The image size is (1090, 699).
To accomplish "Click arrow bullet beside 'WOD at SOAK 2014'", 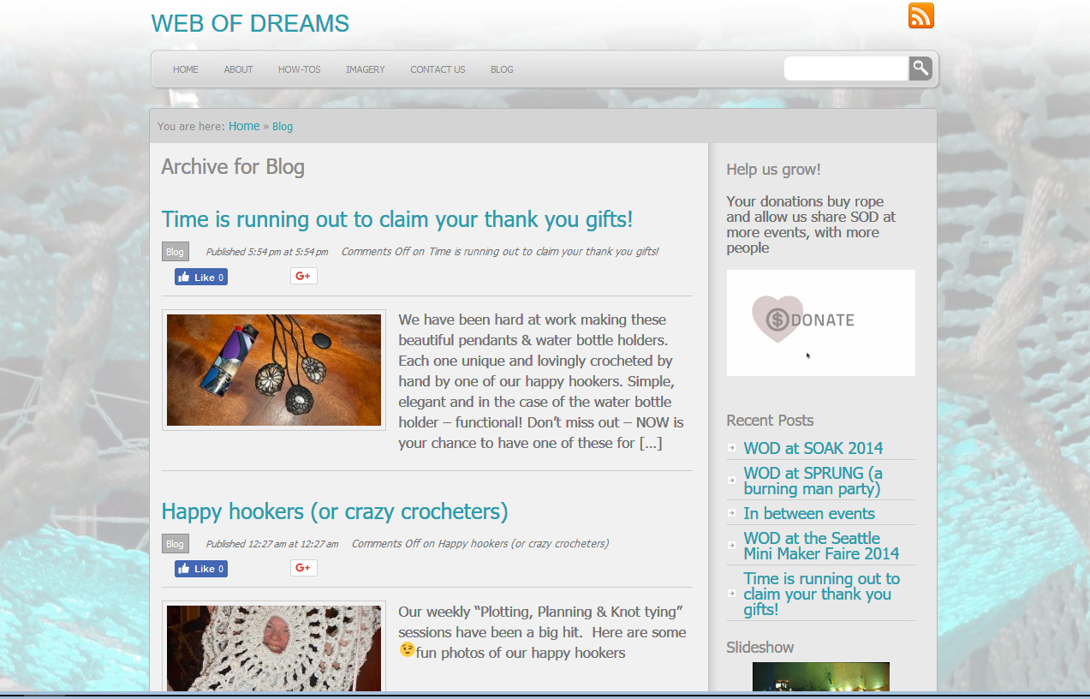I will [x=731, y=447].
